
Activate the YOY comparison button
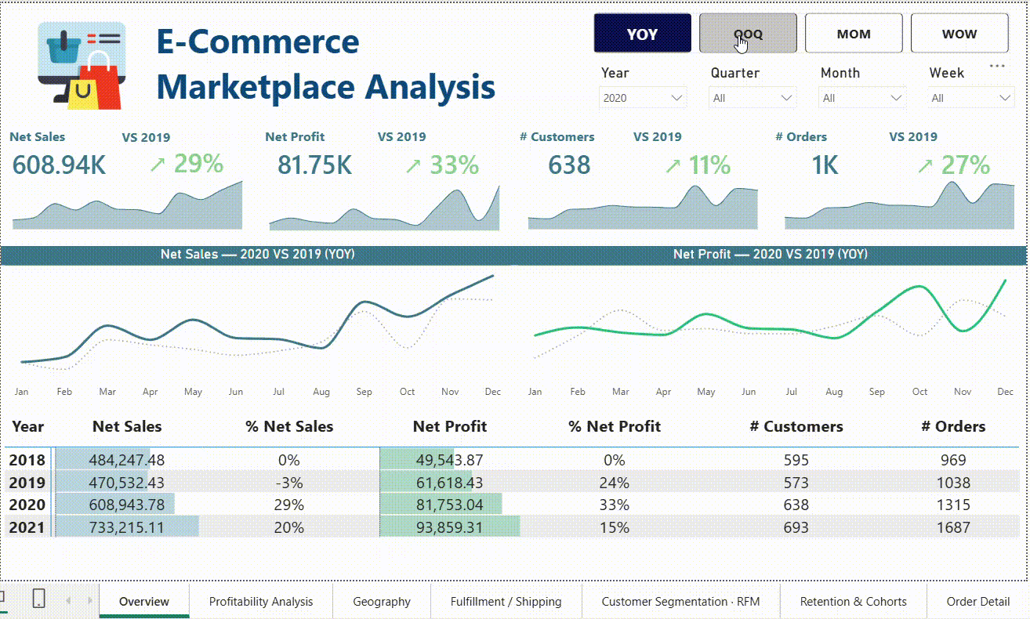(642, 34)
